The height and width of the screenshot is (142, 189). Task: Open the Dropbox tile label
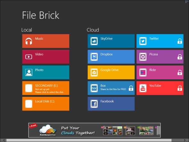(x=107, y=54)
